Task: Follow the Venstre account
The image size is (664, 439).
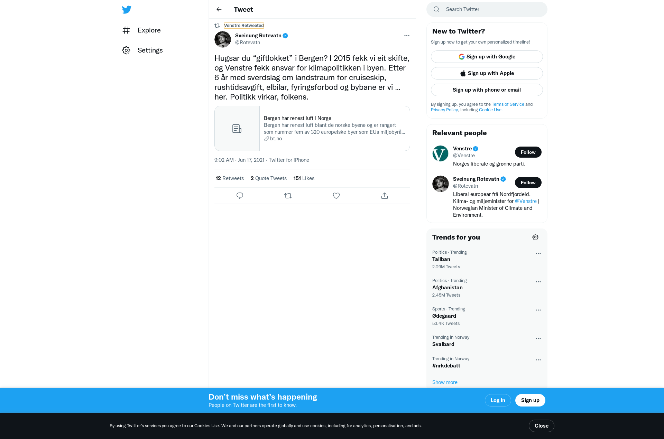Action: 528,152
